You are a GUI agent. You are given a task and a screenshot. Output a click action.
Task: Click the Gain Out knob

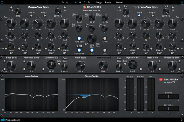click(92, 18)
